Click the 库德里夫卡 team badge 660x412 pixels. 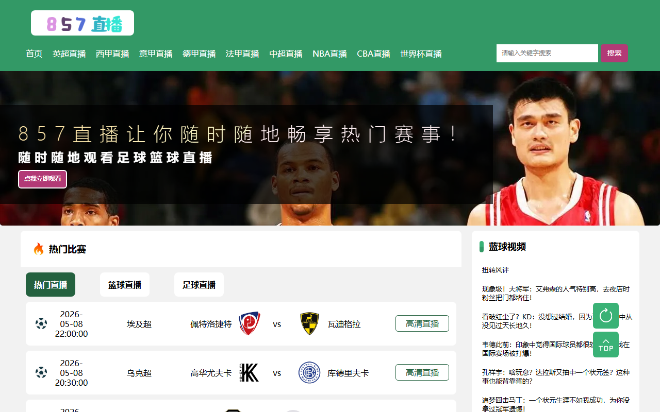[x=309, y=372]
